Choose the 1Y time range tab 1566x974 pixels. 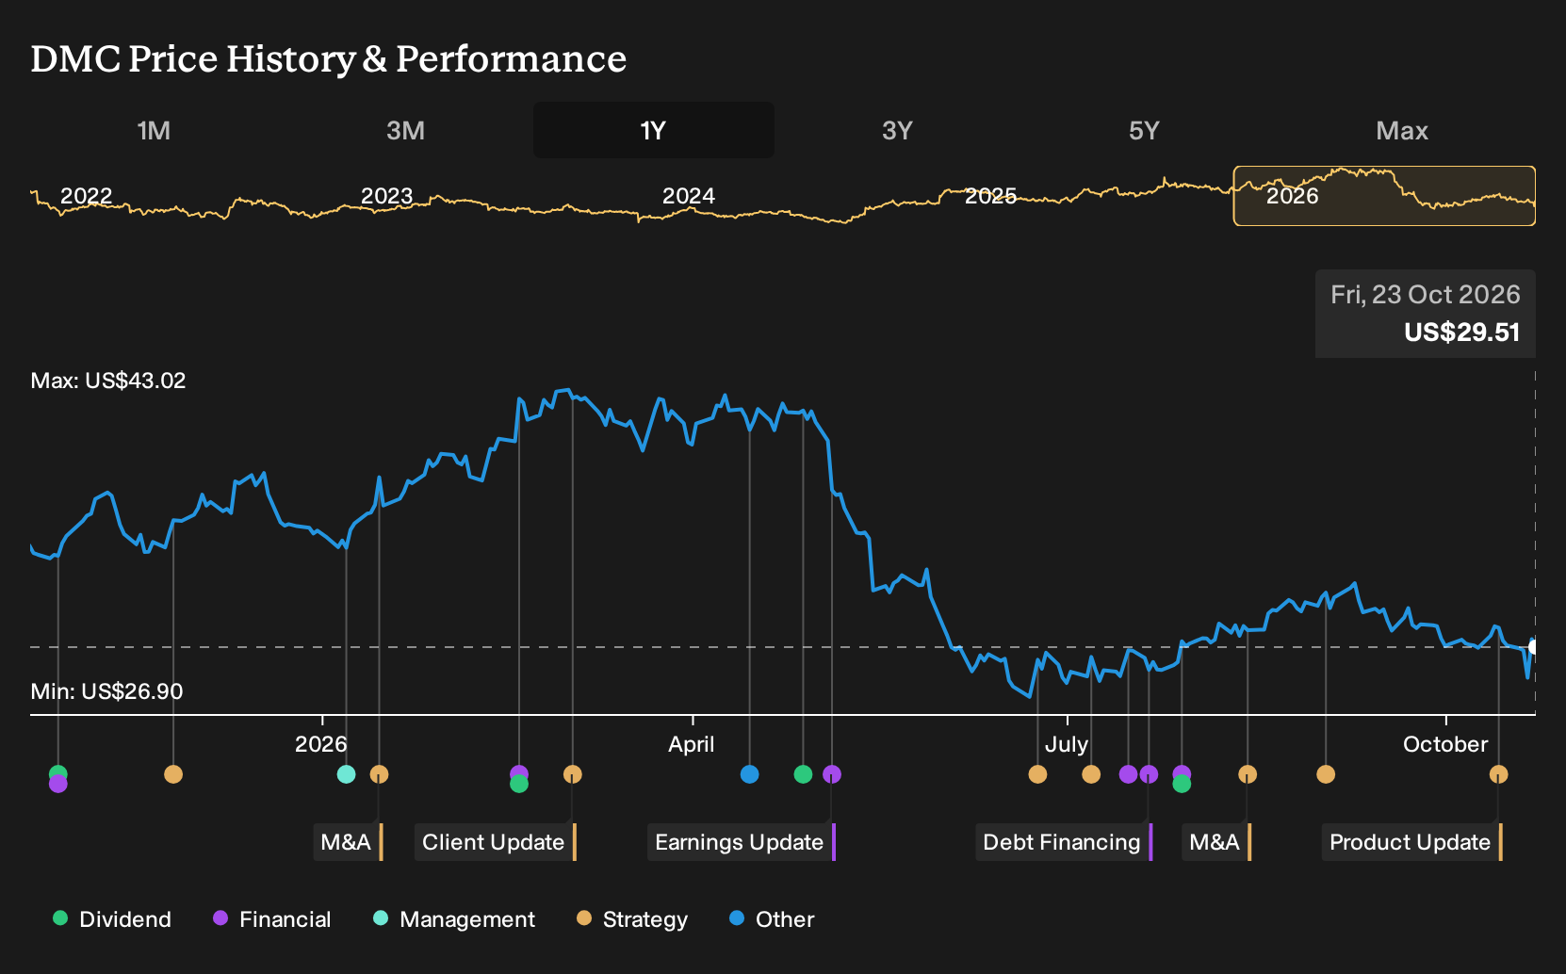pyautogui.click(x=653, y=130)
